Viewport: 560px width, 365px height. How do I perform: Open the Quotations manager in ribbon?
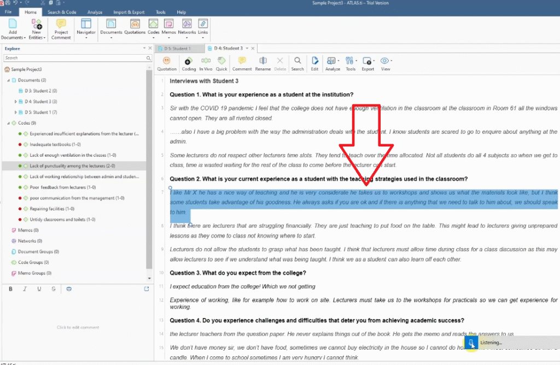135,27
